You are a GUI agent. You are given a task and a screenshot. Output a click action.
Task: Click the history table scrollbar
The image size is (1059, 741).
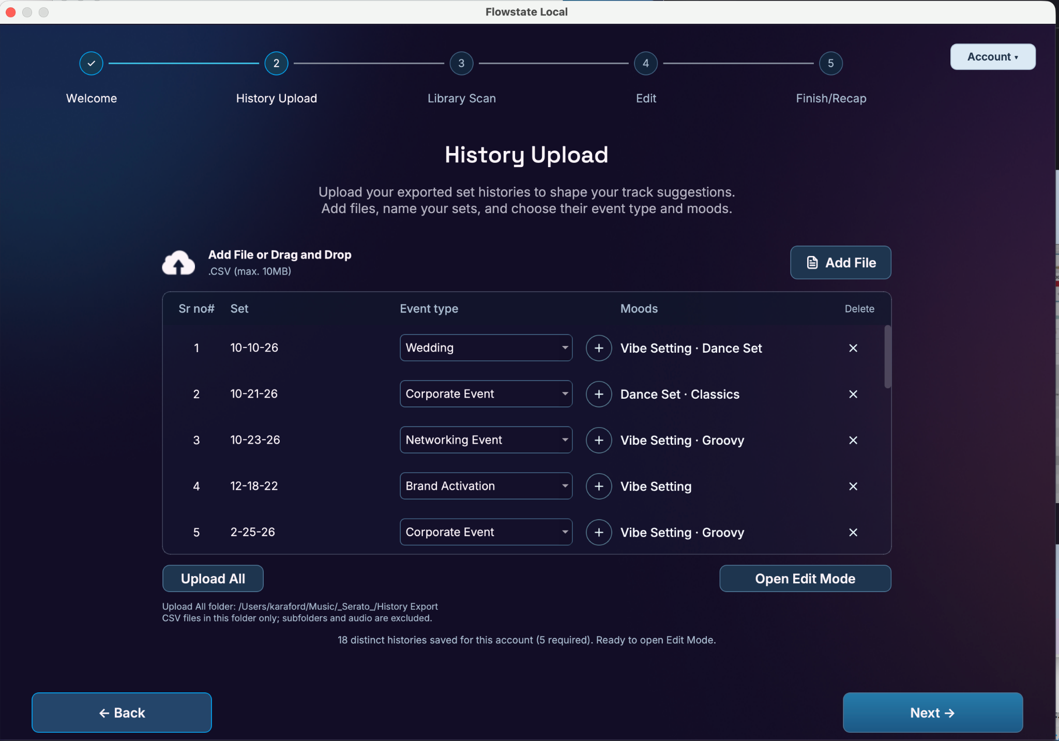(x=887, y=357)
